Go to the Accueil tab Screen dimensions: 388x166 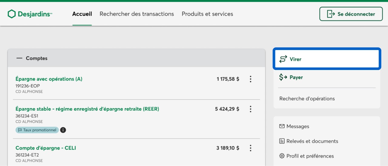click(x=82, y=14)
